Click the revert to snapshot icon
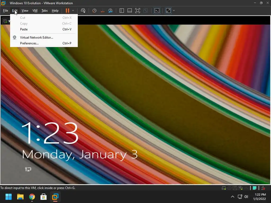Image resolution: width=271 pixels, height=203 pixels. pyautogui.click(x=102, y=11)
